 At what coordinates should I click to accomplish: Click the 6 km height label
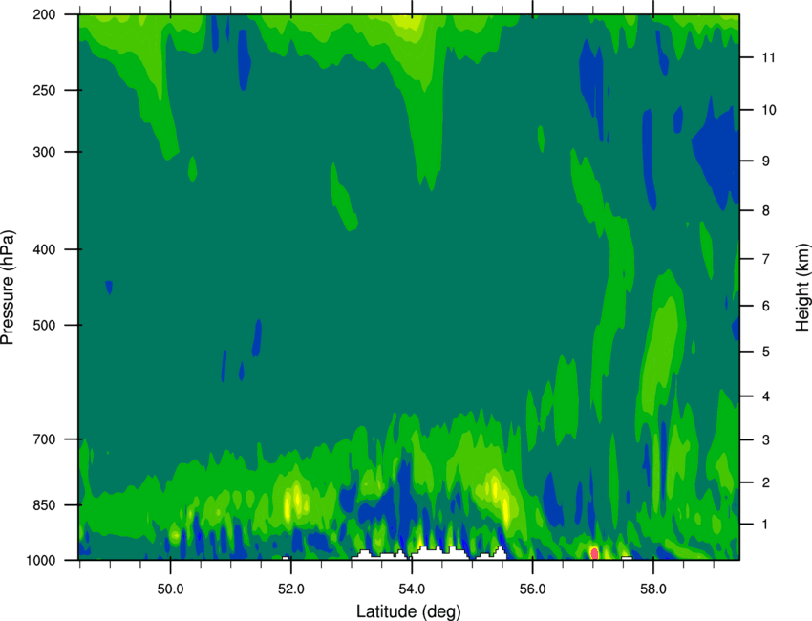coord(766,306)
